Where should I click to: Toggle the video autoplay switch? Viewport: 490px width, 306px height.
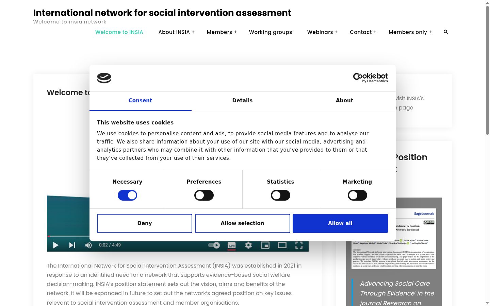[214, 245]
